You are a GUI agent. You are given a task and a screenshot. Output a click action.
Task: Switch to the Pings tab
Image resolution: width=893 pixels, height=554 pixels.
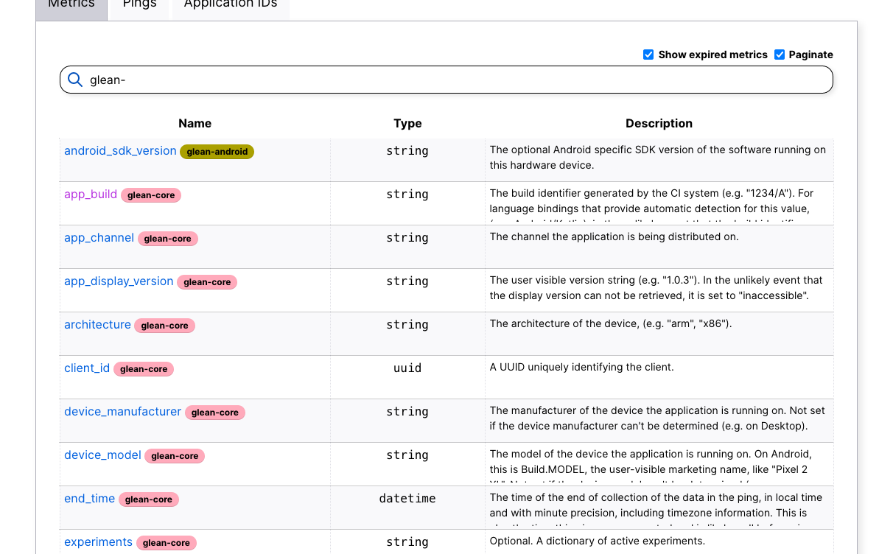pyautogui.click(x=139, y=4)
